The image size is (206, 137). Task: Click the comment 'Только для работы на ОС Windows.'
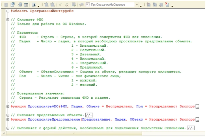[x=52, y=24]
